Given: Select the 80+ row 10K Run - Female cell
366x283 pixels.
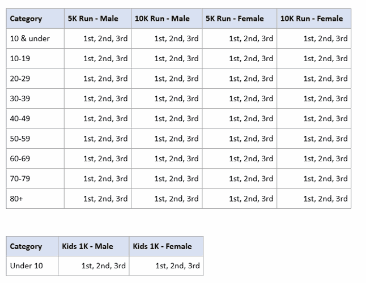Looking at the screenshot, I should click(x=325, y=199).
